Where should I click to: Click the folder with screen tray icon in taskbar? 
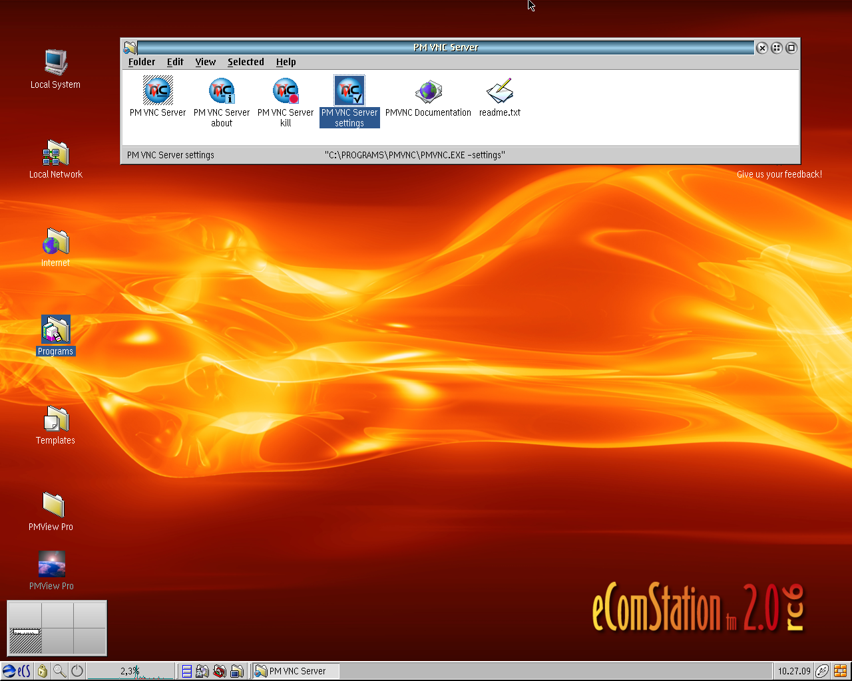pyautogui.click(x=236, y=671)
